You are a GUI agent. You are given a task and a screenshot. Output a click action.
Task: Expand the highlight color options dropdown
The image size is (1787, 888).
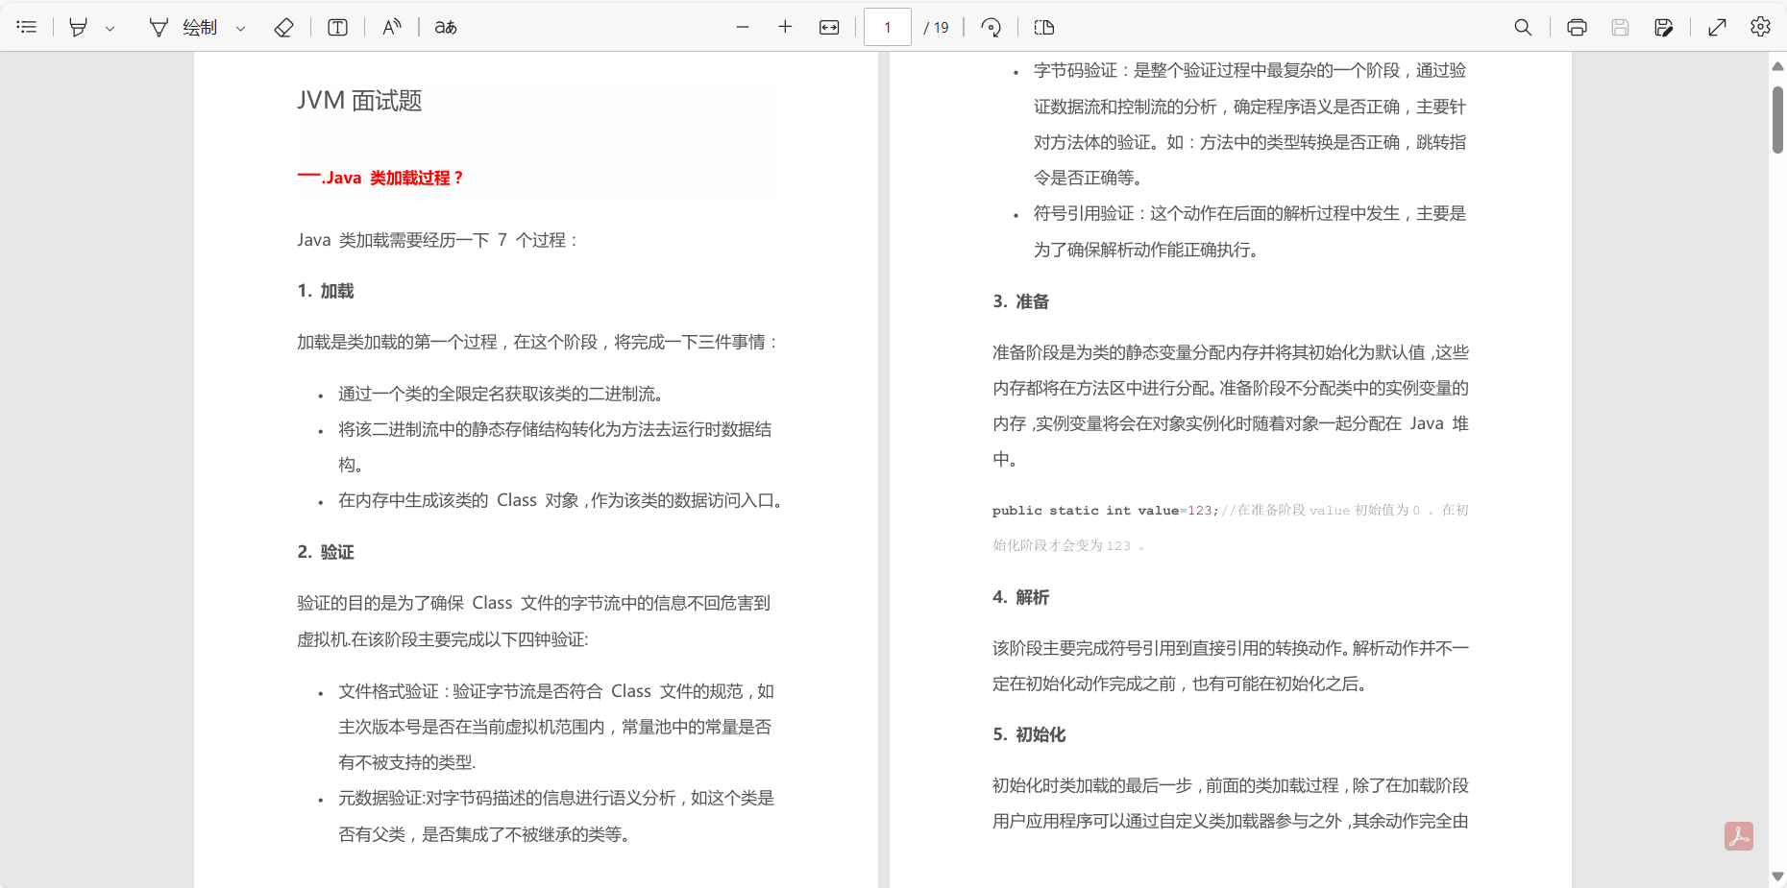click(110, 28)
